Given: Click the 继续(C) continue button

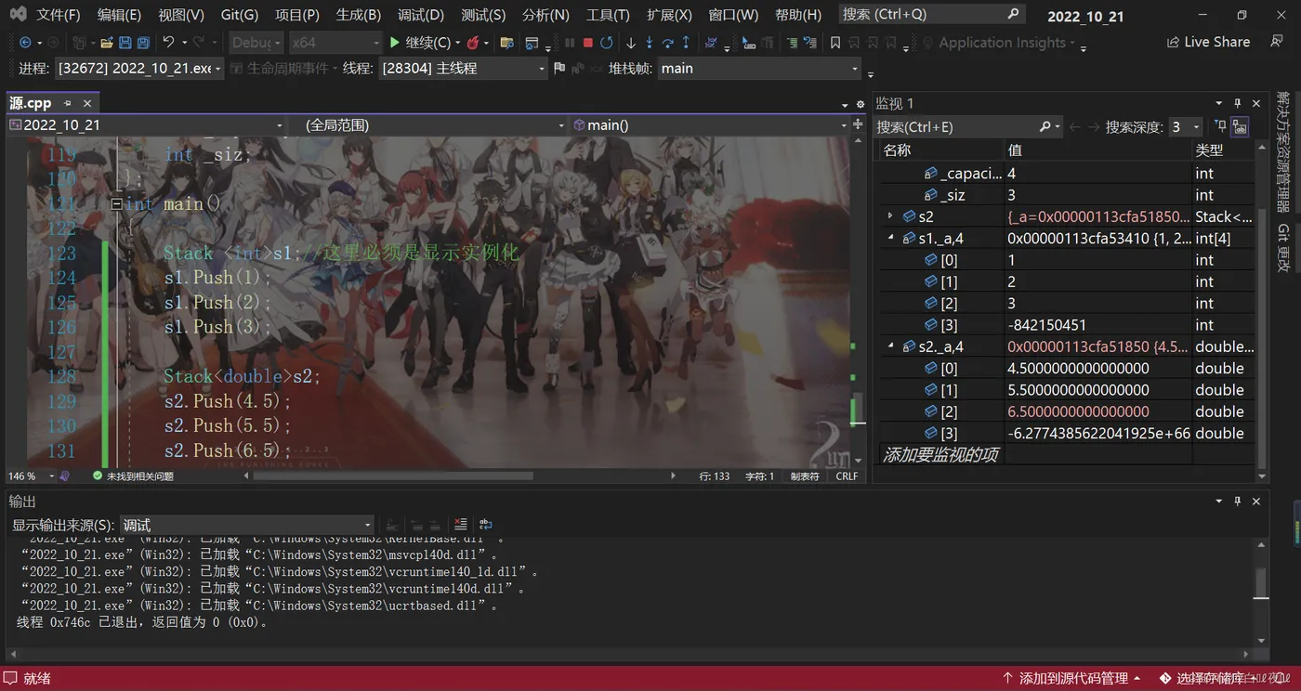Looking at the screenshot, I should [420, 43].
